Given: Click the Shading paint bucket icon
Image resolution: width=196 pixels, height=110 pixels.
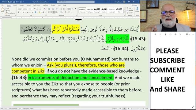Looking at the screenshot, I should (65, 12).
